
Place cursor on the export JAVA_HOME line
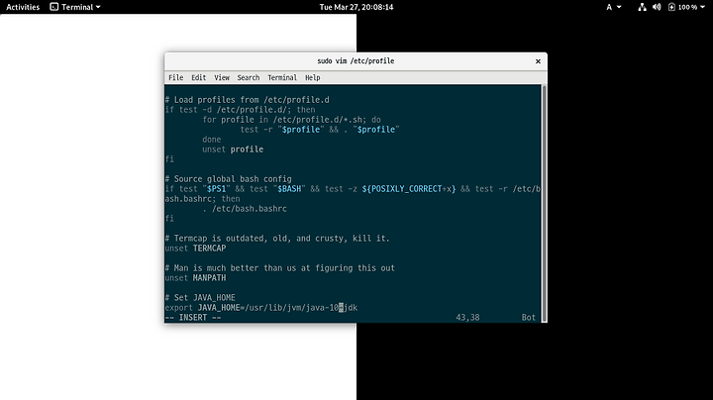tap(261, 308)
